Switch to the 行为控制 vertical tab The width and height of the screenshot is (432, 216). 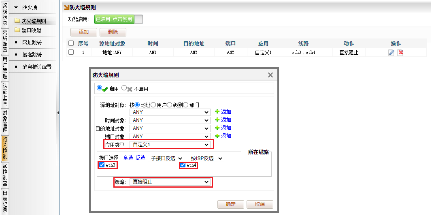coord(5,148)
